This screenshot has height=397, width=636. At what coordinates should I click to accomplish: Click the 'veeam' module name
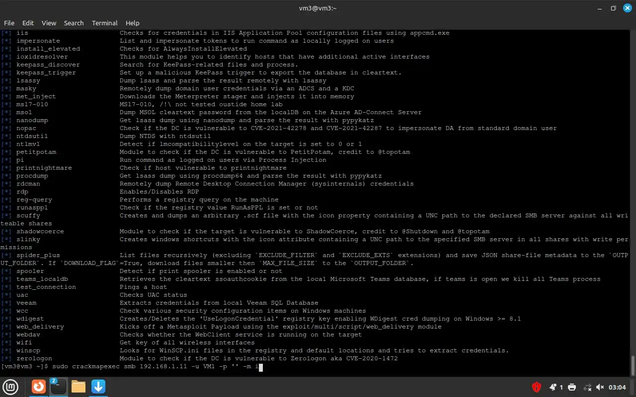[x=26, y=303]
